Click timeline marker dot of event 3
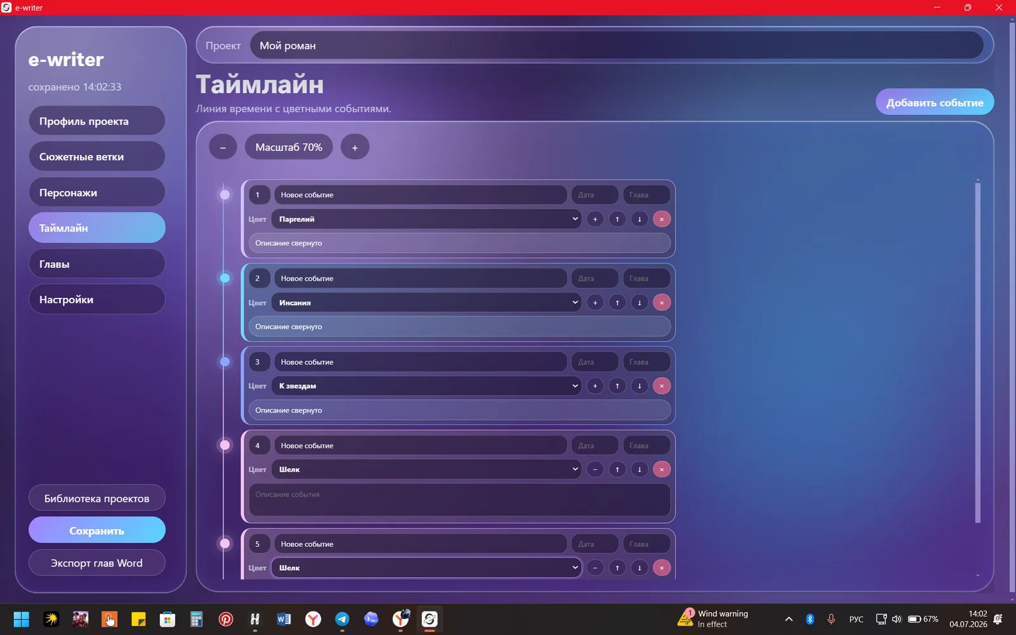The height and width of the screenshot is (635, 1016). tap(225, 362)
